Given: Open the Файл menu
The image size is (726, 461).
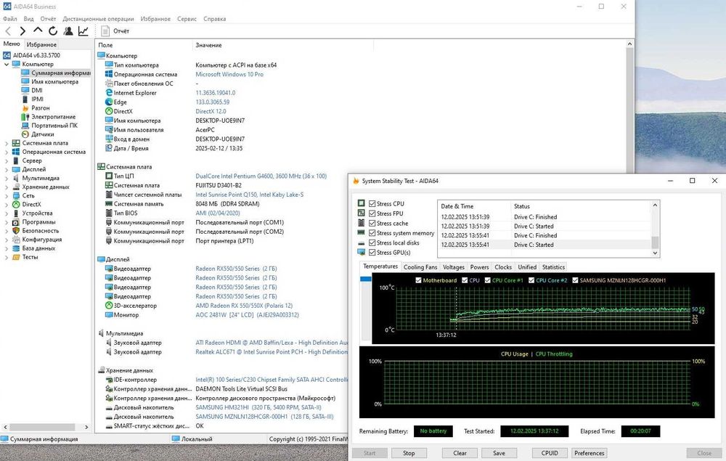Looking at the screenshot, I should coord(9,19).
